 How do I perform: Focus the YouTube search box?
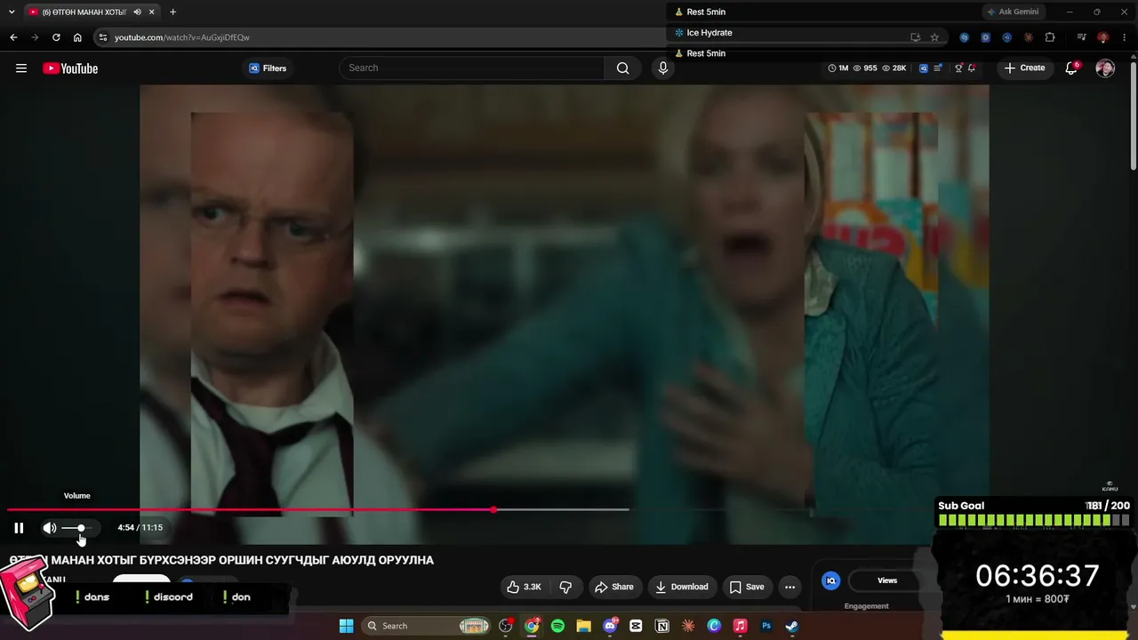(472, 68)
